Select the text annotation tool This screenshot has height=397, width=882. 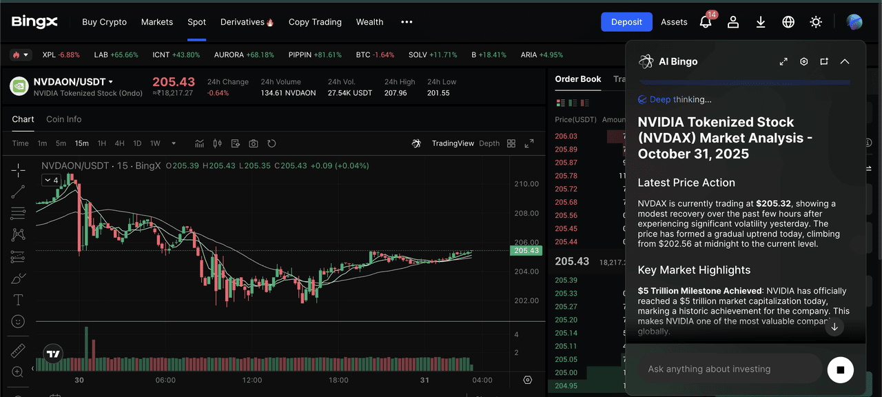[18, 300]
